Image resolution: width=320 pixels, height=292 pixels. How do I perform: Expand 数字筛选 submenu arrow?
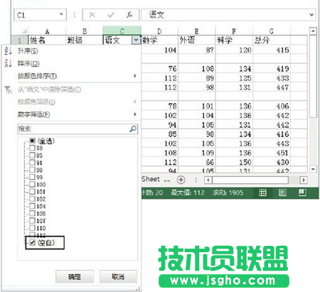135,114
